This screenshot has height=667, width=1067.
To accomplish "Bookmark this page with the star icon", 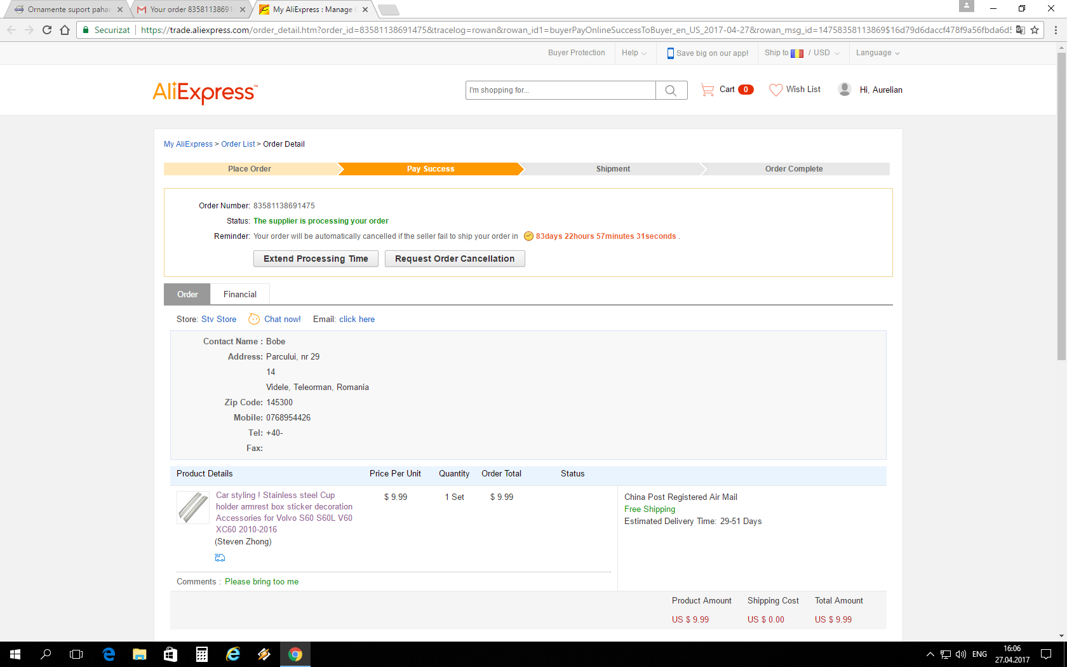I will (1035, 30).
